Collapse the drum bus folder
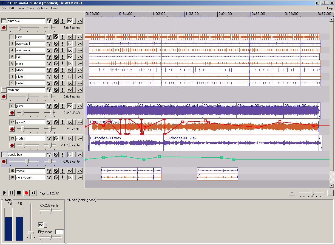Image resolution: width=335 pixels, height=245 pixels. [x=4, y=21]
